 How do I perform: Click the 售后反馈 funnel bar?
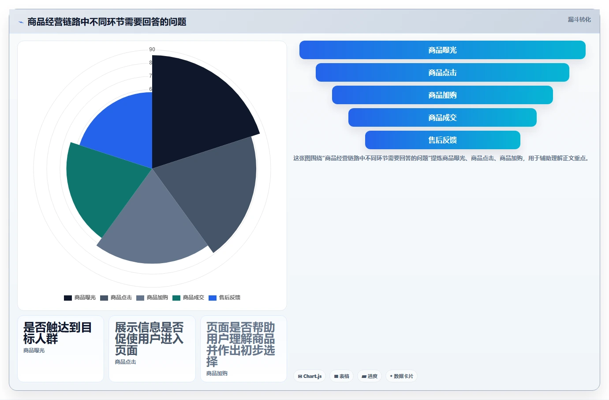point(442,140)
